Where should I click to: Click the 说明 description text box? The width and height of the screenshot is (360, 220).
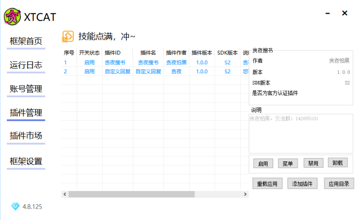(x=301, y=134)
